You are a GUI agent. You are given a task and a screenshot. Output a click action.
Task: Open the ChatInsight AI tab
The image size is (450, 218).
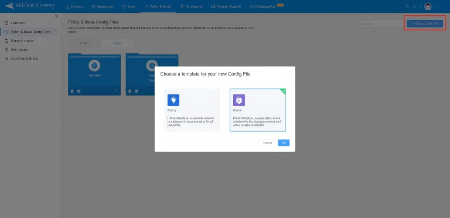click(x=267, y=6)
